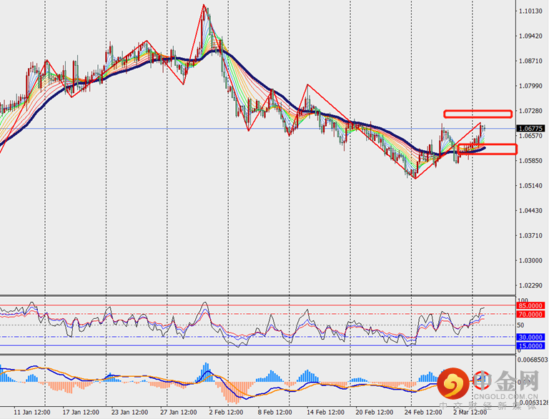This screenshot has height=419, width=549.
Task: Click the 23 Jan 12:00 date label
Action: click(x=130, y=413)
